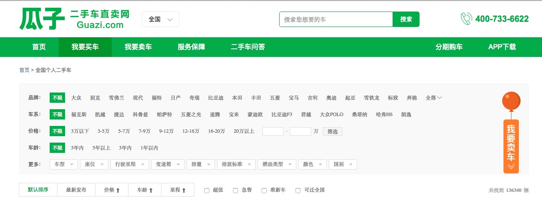Open the 变速箱 dropdown
This screenshot has height=200, width=542.
pyautogui.click(x=167, y=164)
